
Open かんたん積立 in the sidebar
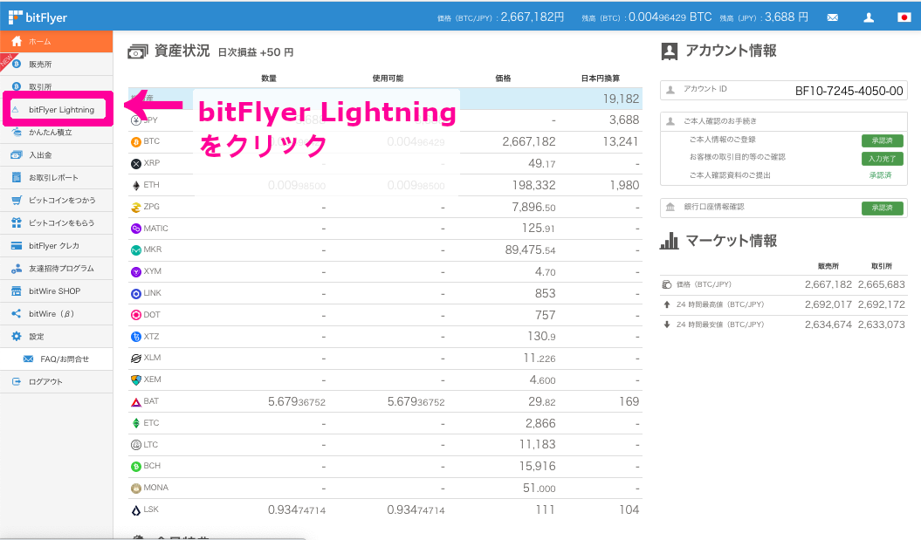tap(57, 133)
